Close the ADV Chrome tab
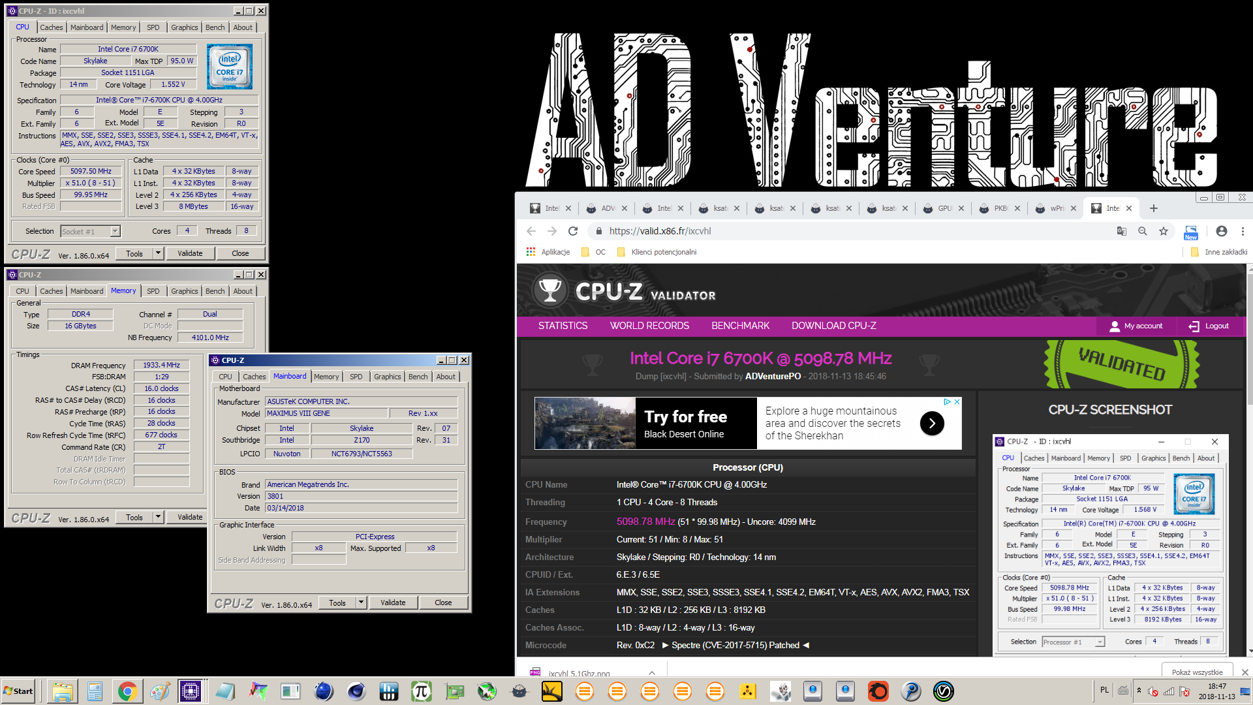The width and height of the screenshot is (1253, 705). [625, 208]
